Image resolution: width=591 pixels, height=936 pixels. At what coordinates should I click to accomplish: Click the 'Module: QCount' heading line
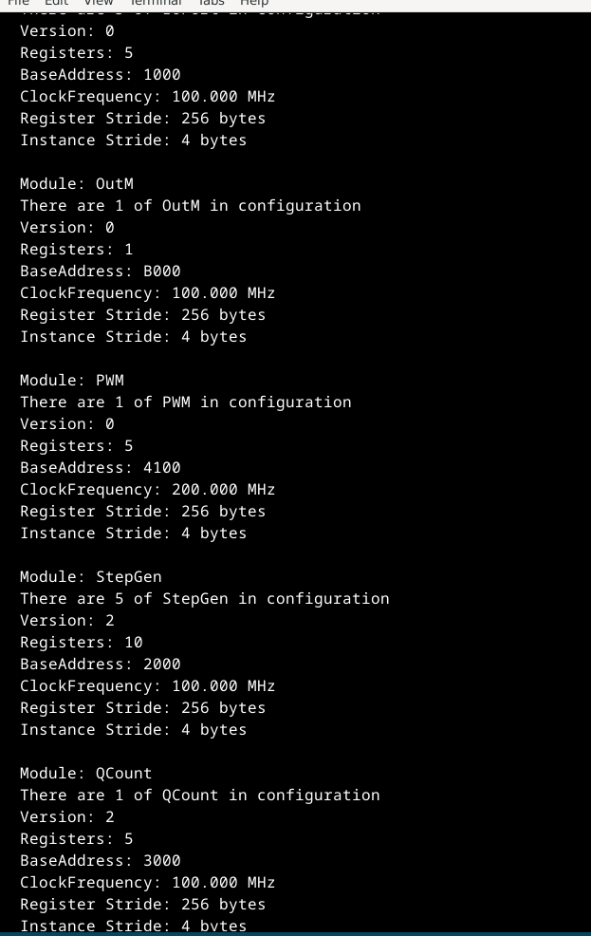tap(86, 773)
